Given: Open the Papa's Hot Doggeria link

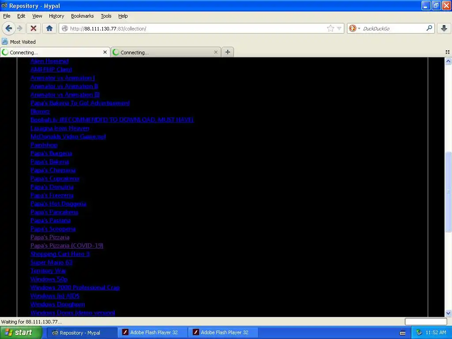Looking at the screenshot, I should click(x=58, y=203).
